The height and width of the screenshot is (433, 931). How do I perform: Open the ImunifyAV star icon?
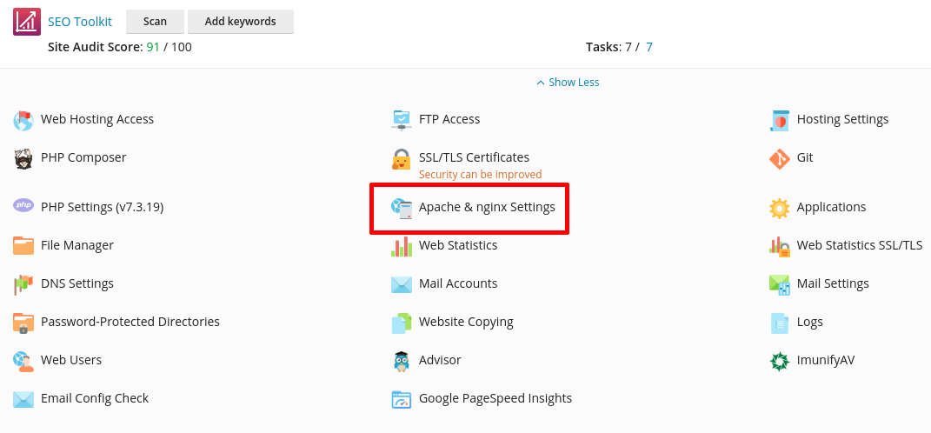click(780, 361)
